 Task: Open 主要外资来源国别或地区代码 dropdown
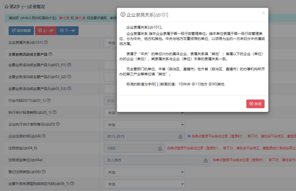(x=144, y=184)
